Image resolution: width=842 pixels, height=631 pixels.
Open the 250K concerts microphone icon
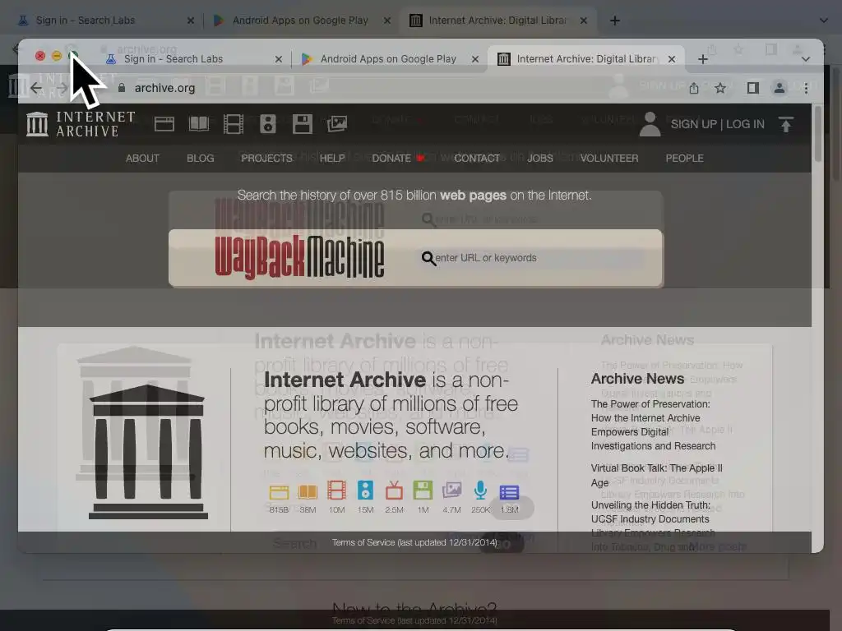click(480, 491)
